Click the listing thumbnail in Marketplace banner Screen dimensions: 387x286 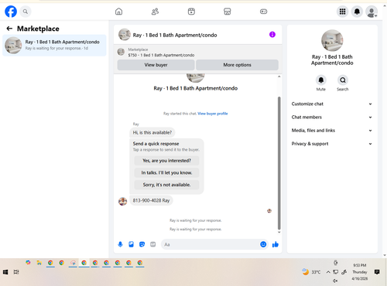coord(121,52)
